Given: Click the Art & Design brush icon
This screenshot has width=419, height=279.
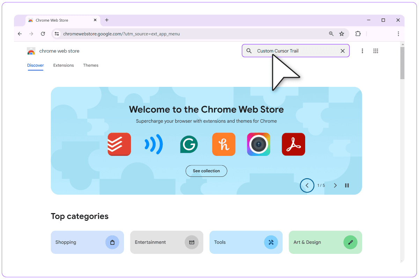Looking at the screenshot, I should point(351,242).
